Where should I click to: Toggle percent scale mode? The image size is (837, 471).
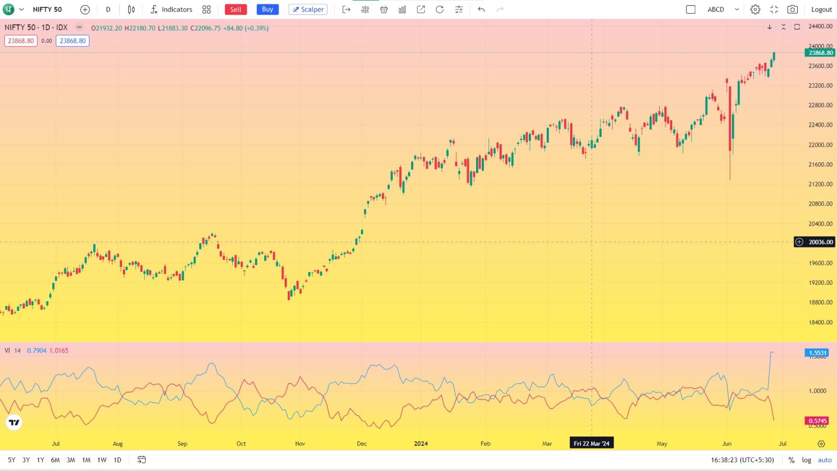[791, 460]
